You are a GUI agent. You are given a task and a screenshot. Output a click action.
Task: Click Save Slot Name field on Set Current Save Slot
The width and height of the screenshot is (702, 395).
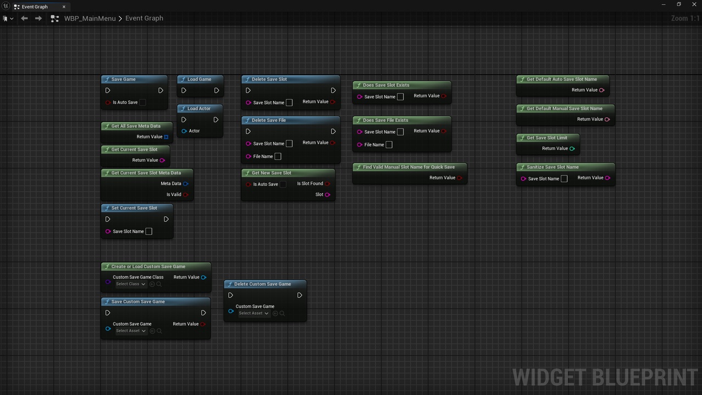coord(149,232)
